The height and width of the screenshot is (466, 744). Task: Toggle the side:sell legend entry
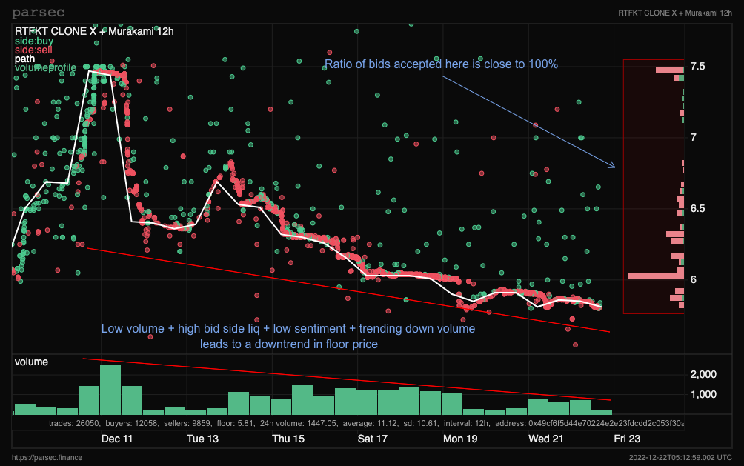33,50
